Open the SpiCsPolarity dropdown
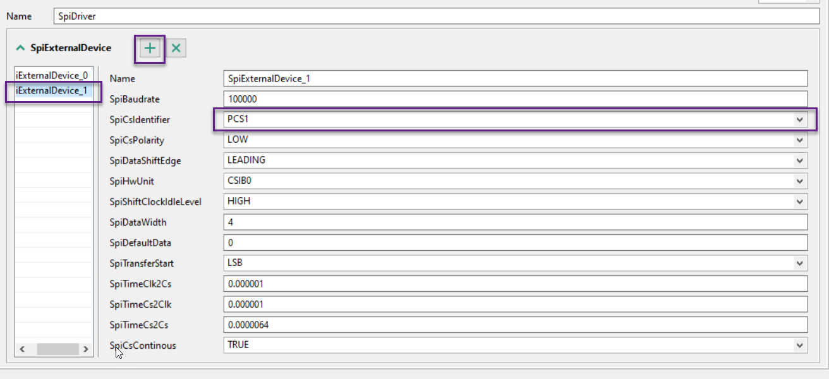The width and height of the screenshot is (829, 379). point(800,140)
